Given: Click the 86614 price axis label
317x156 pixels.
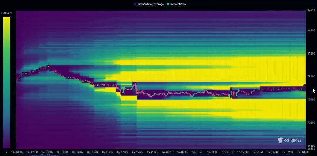Looking at the screenshot, I should (x=311, y=11).
